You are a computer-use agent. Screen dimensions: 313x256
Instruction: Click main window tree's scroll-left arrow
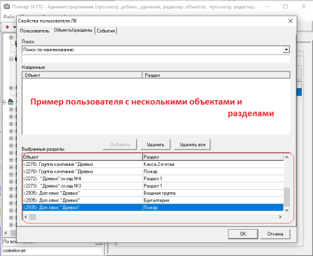tap(6, 233)
